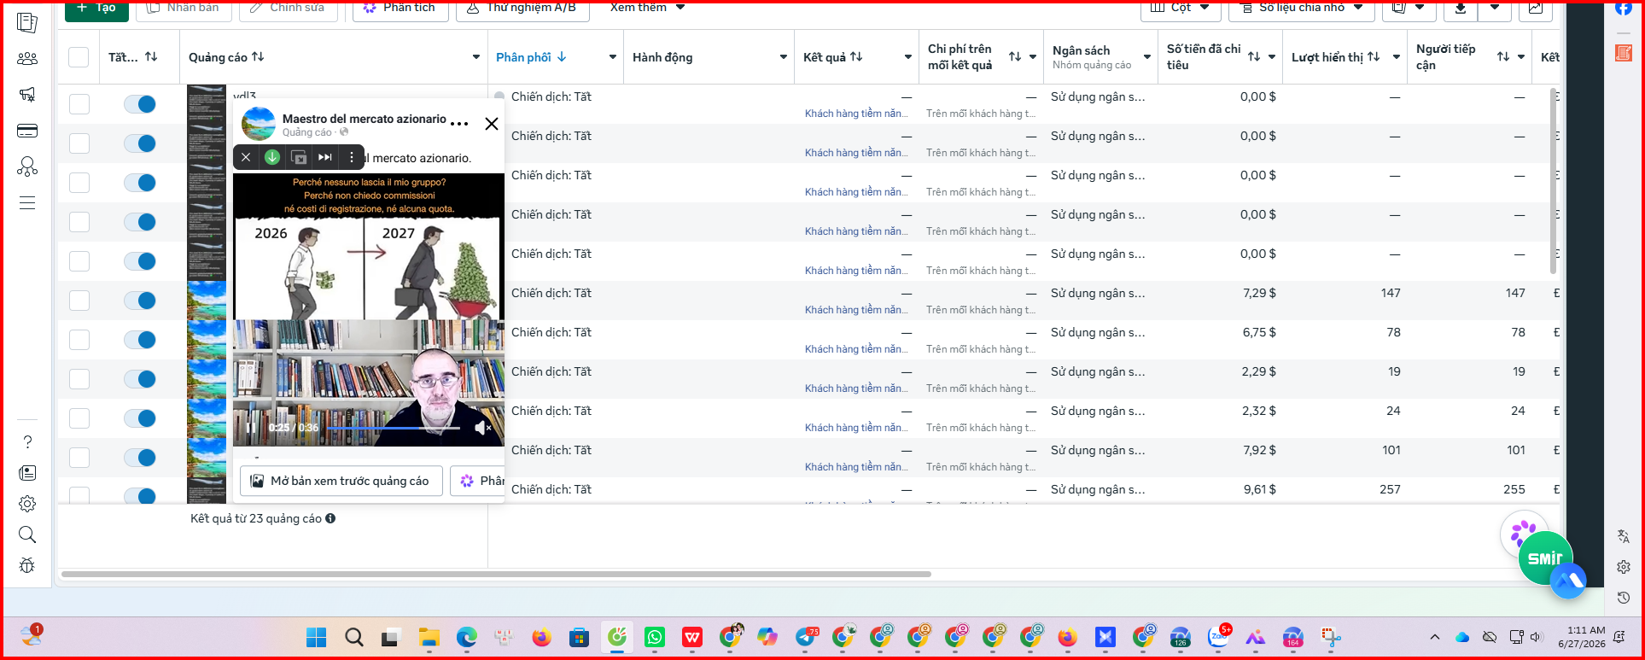Open the Người tiếp cận column dropdown arrow
Screen dimensions: 1645x660
click(1521, 57)
